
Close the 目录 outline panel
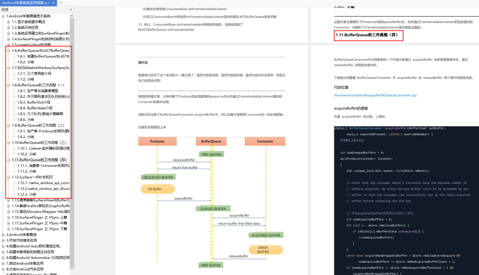pos(71,10)
